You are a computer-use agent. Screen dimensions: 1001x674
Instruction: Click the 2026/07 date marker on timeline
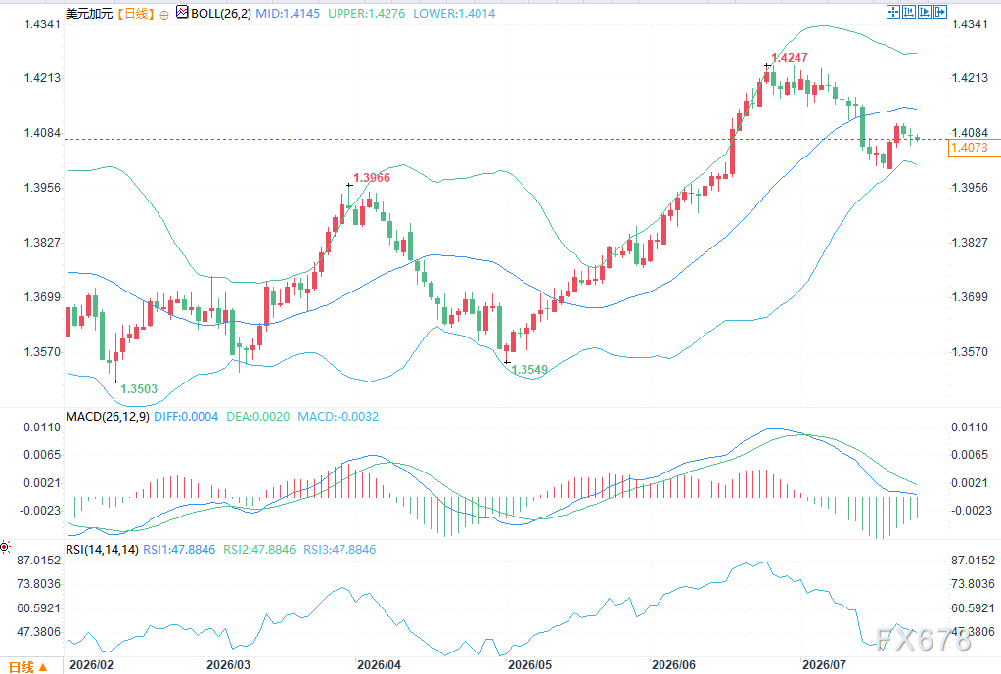click(x=824, y=665)
